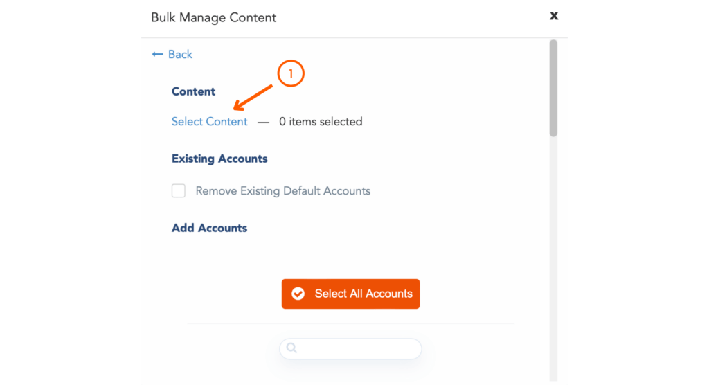Click the Content section heading

tap(193, 91)
